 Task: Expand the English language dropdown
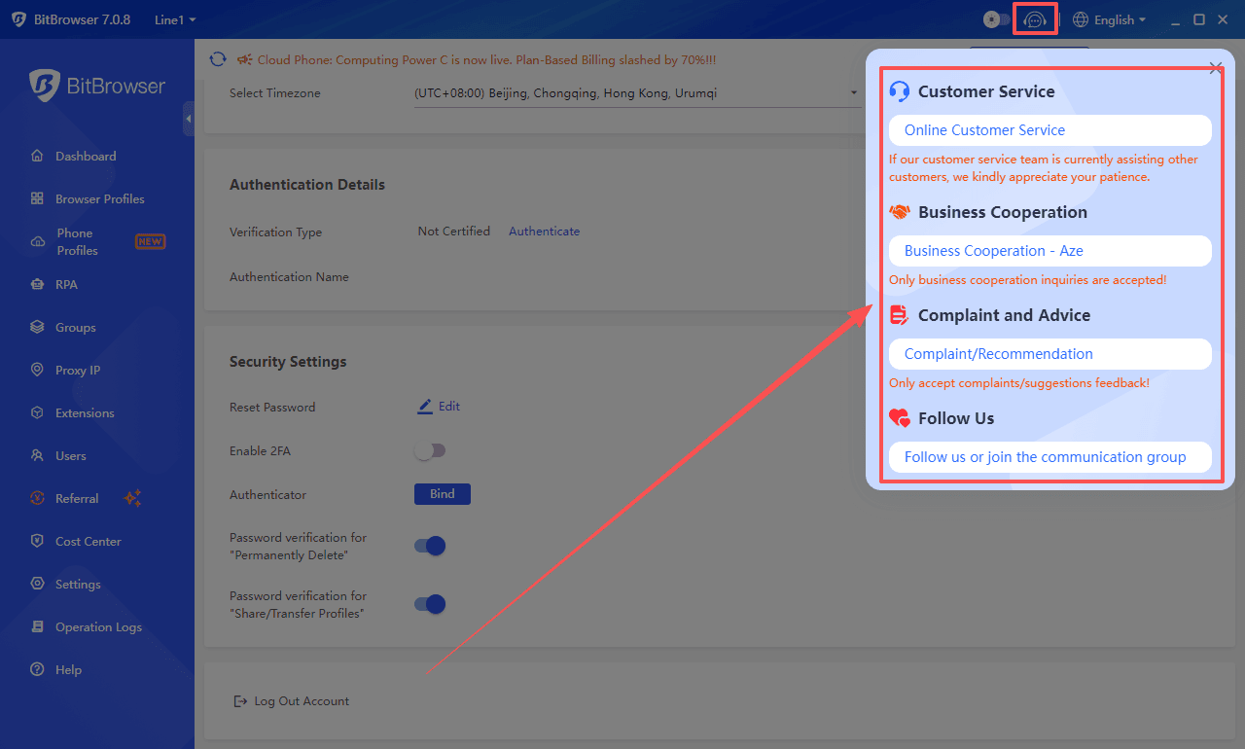(1109, 19)
